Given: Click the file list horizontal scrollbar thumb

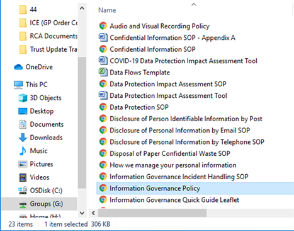Looking at the screenshot, I should click(152, 213).
